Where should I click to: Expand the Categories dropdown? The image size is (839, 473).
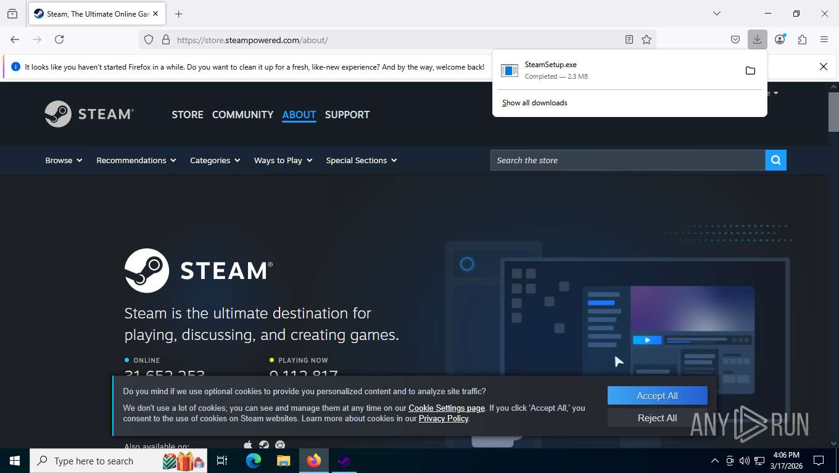click(x=215, y=160)
